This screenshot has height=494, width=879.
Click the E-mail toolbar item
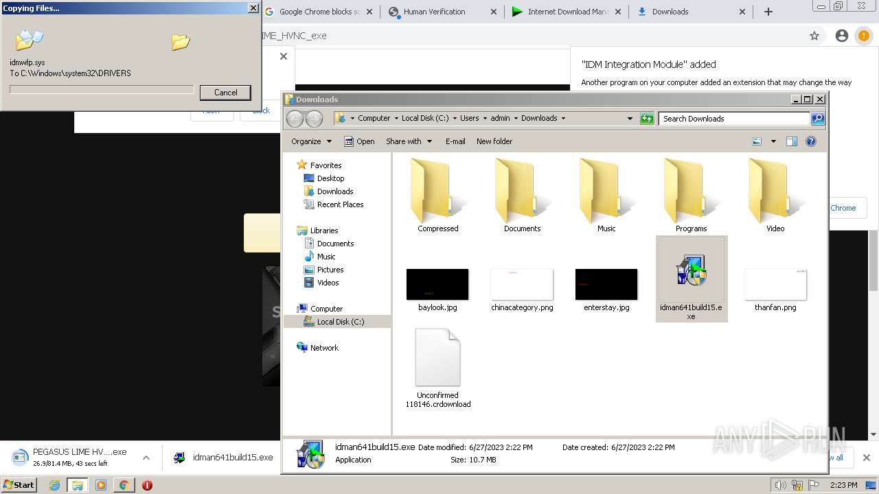[455, 141]
